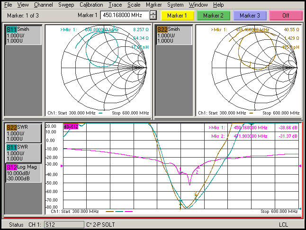Click the yellow Marker 1 button

pyautogui.click(x=177, y=16)
